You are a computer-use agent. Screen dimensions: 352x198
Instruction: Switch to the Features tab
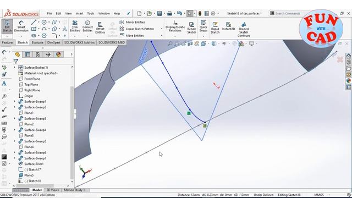(x=8, y=42)
